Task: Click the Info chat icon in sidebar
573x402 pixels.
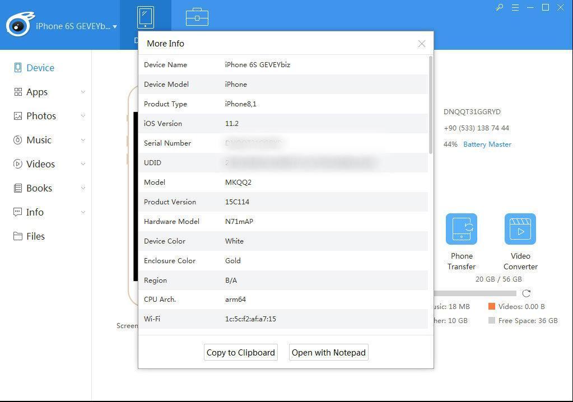Action: click(x=17, y=212)
